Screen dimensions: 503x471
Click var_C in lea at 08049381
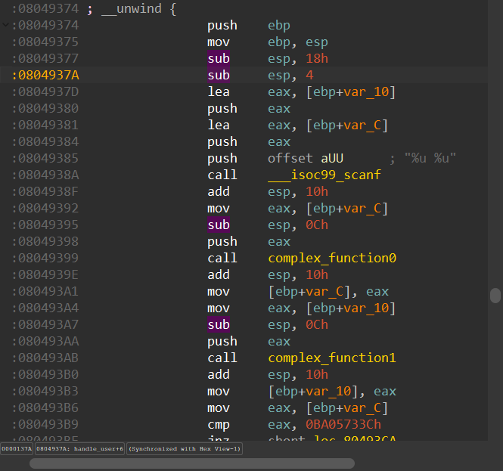point(362,125)
